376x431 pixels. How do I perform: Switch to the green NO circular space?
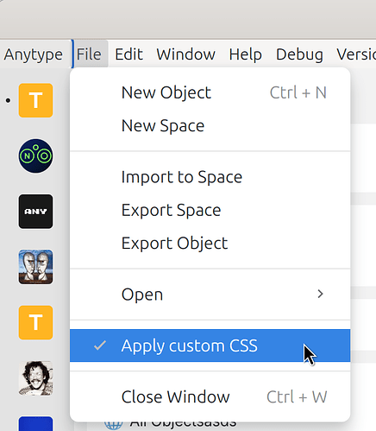(x=35, y=155)
